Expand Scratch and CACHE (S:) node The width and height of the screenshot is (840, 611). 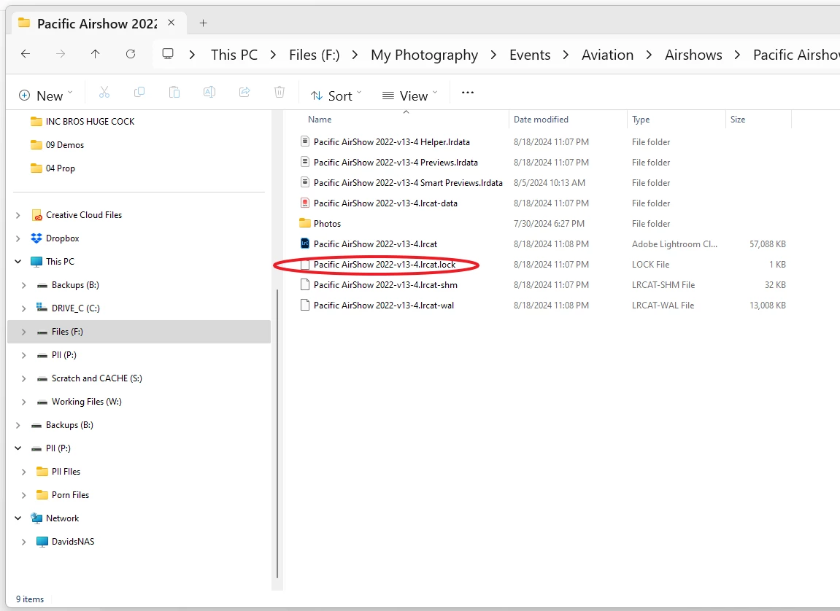(23, 378)
